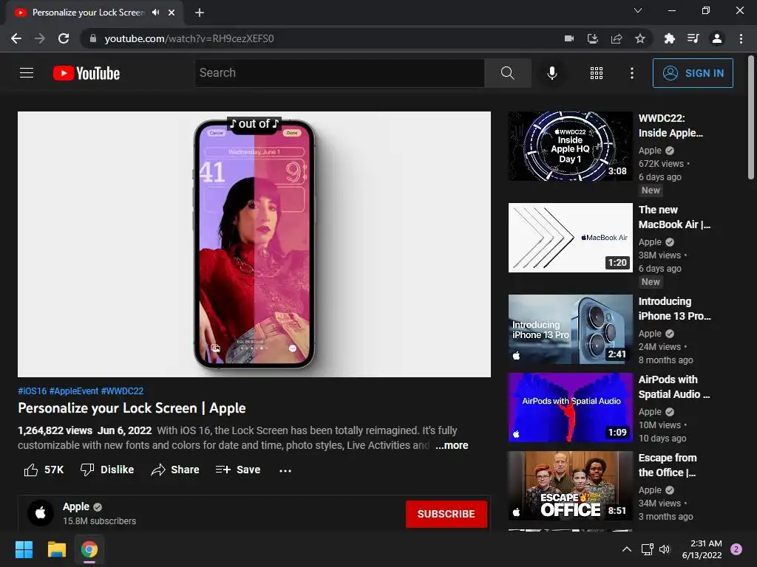Screen dimensions: 757x567
Task: Click 'AirPods with Spatial Audio' title
Action: [674, 387]
